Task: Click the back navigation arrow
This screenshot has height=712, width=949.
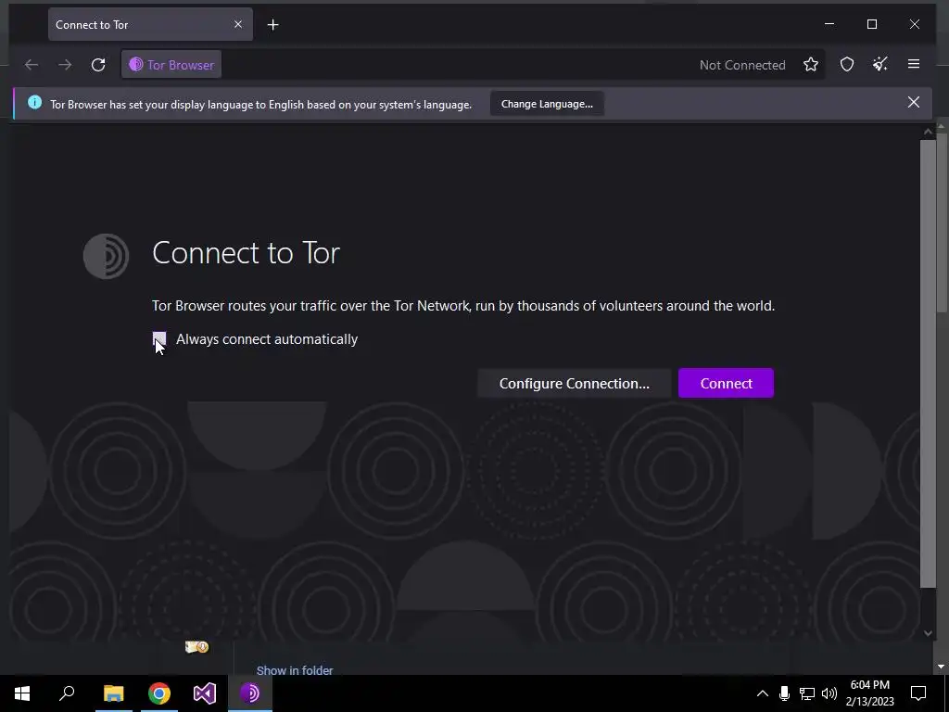Action: [x=31, y=65]
